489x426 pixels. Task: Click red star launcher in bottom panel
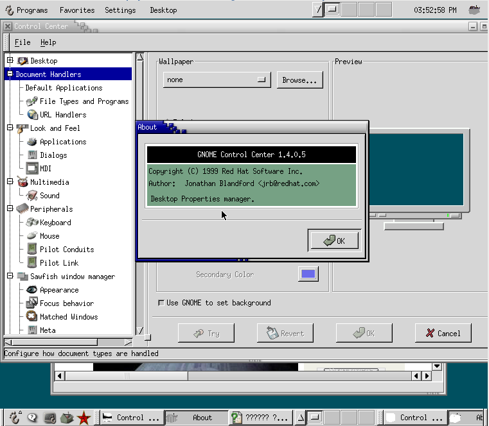[x=84, y=418]
